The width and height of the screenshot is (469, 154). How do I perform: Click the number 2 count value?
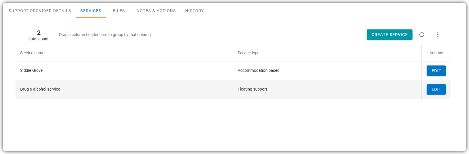coord(39,33)
